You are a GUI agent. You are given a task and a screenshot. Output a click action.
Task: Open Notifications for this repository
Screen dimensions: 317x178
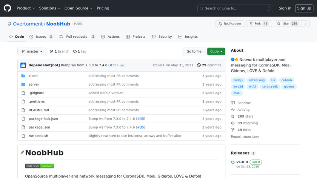click(x=229, y=24)
